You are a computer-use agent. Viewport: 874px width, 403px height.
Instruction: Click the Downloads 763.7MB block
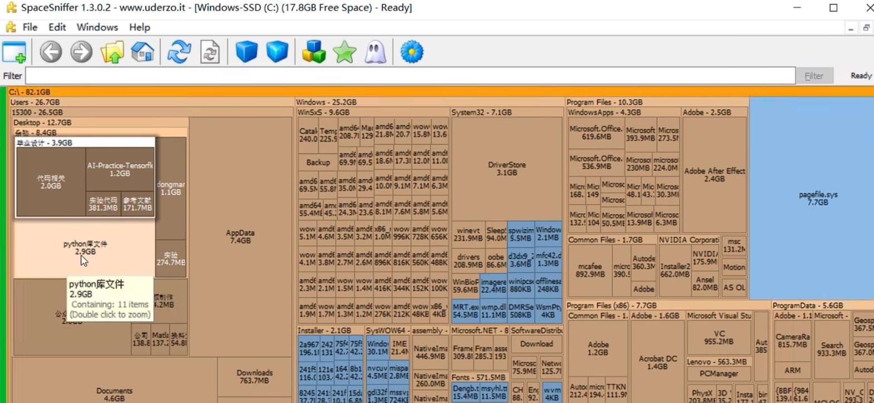255,377
